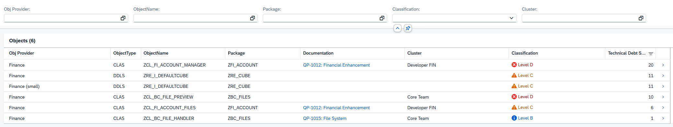Navigate into ZCL_BC_FILE_PREVIEW row via arrow
The width and height of the screenshot is (673, 127).
[663, 97]
